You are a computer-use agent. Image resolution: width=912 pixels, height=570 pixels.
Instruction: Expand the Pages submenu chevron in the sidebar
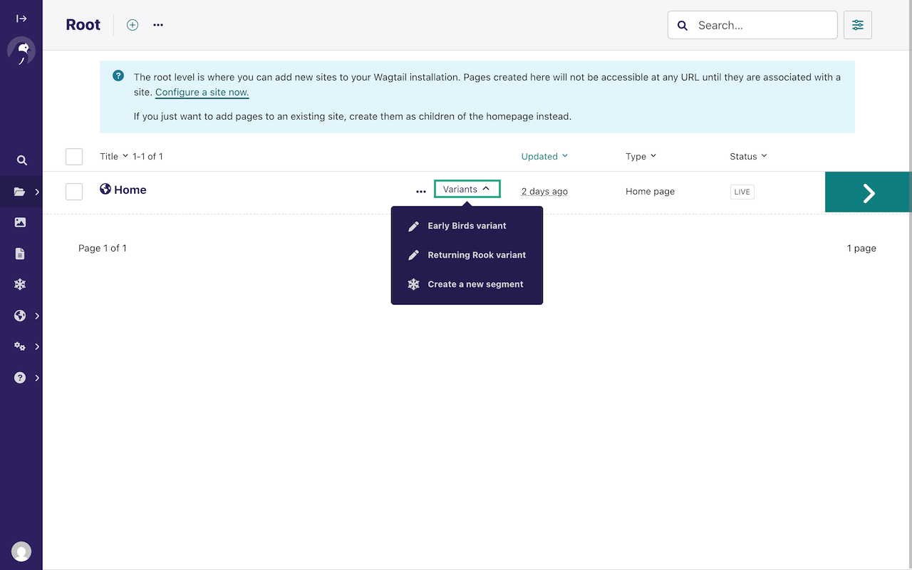click(37, 192)
